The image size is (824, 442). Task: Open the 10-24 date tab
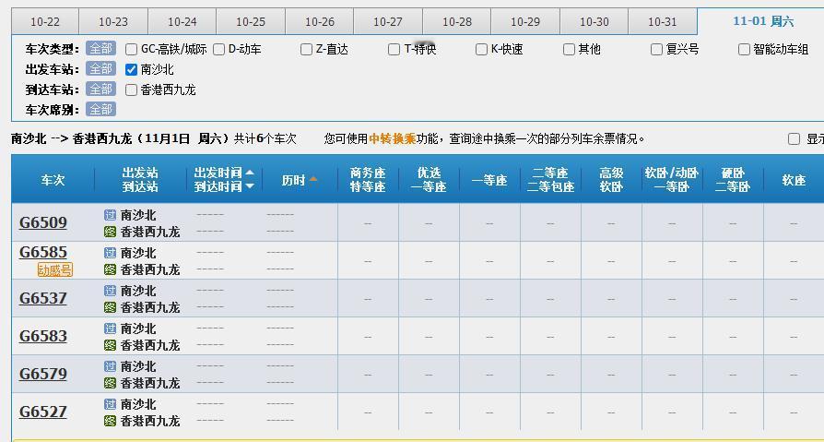(182, 22)
